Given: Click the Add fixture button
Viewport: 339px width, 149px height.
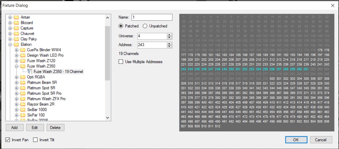Looking at the screenshot, I should [14, 128].
